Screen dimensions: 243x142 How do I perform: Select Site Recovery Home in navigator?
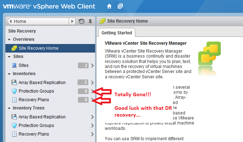click(50, 48)
